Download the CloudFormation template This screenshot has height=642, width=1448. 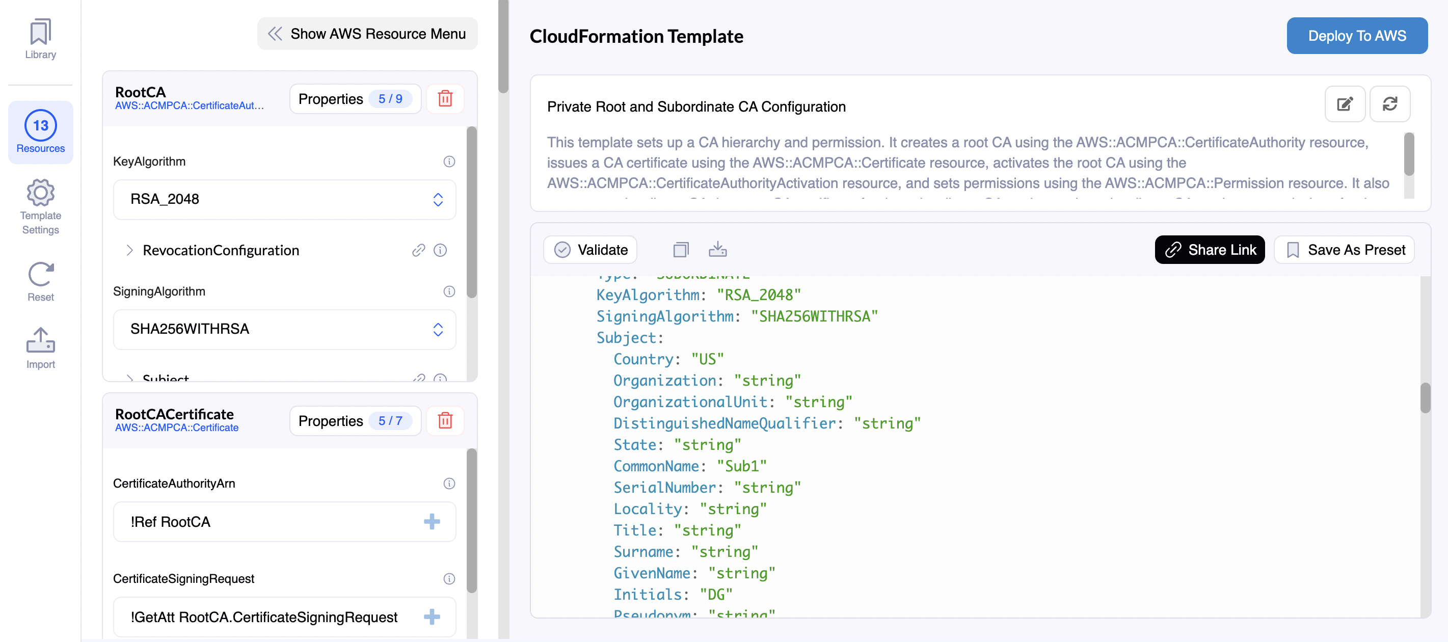click(717, 250)
